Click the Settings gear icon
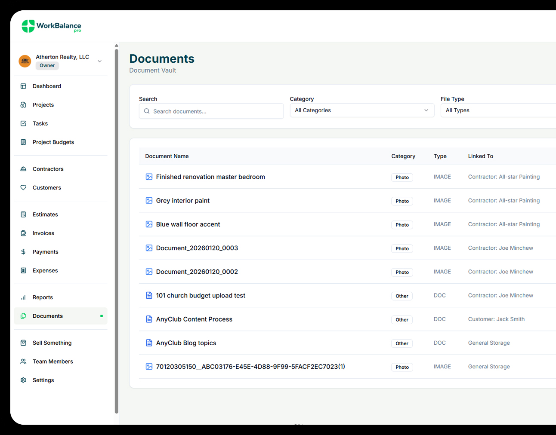 pyautogui.click(x=23, y=380)
